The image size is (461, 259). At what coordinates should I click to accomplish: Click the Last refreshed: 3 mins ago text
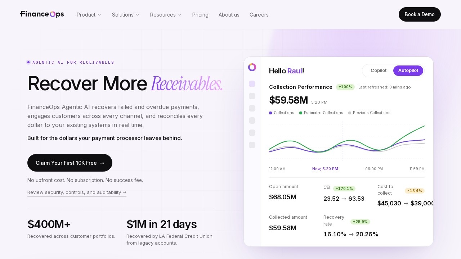pyautogui.click(x=384, y=87)
